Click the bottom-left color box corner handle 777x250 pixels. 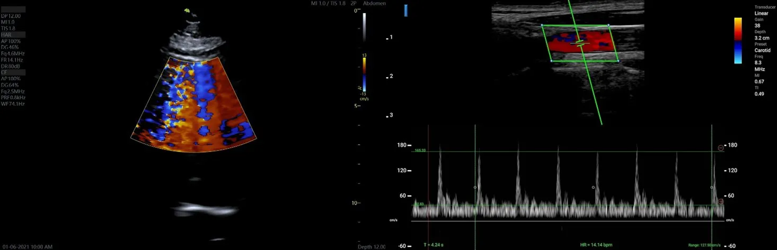click(551, 61)
